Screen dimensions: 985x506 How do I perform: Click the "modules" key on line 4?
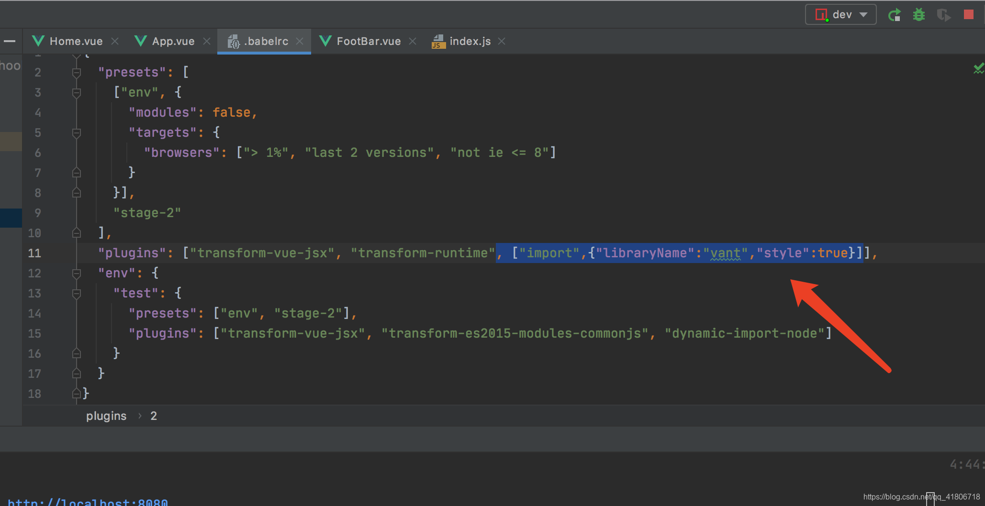pyautogui.click(x=163, y=112)
